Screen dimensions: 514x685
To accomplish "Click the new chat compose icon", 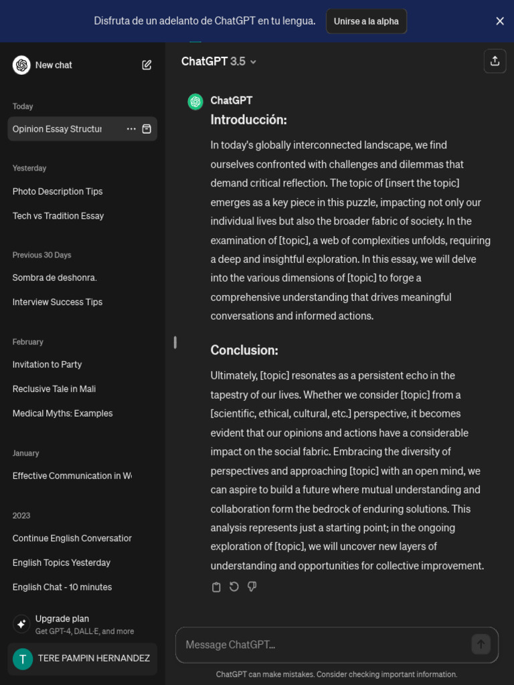I will point(147,65).
